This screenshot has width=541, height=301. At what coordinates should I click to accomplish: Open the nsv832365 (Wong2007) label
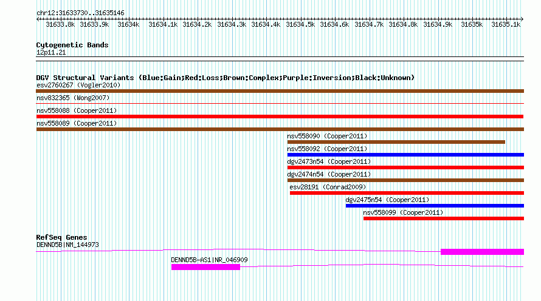[73, 98]
